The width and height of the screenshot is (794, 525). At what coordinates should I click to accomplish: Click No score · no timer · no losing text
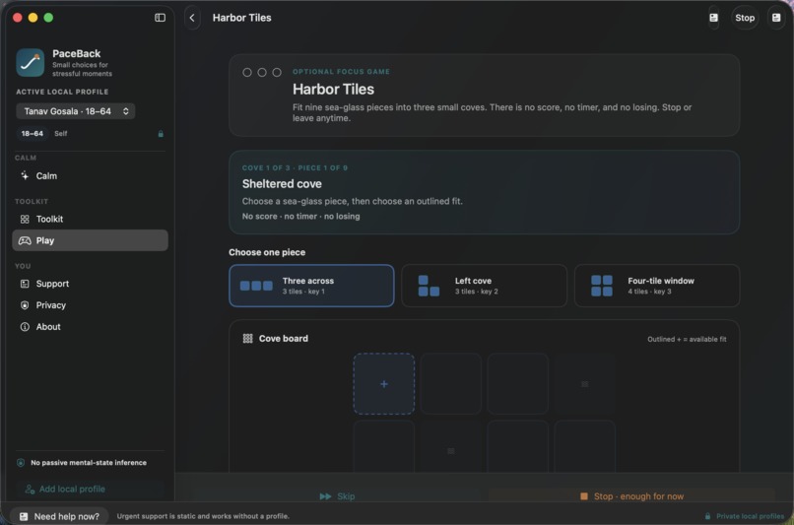pyautogui.click(x=300, y=216)
